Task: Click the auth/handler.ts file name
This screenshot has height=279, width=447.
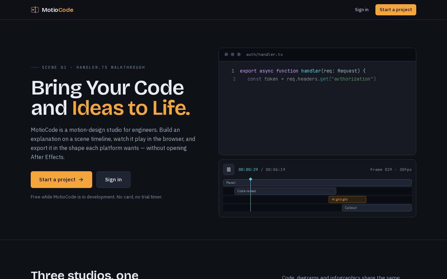Action: pyautogui.click(x=264, y=54)
